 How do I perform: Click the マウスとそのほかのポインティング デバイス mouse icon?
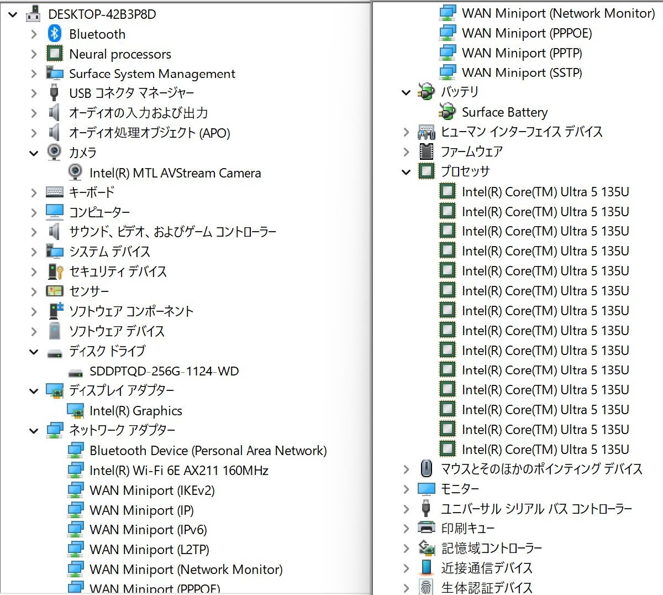point(426,469)
